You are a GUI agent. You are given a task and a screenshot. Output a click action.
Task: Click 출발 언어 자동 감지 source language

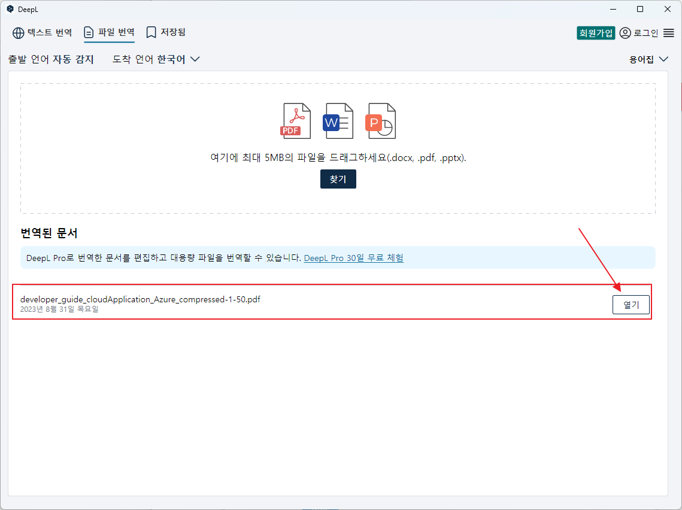[x=51, y=59]
